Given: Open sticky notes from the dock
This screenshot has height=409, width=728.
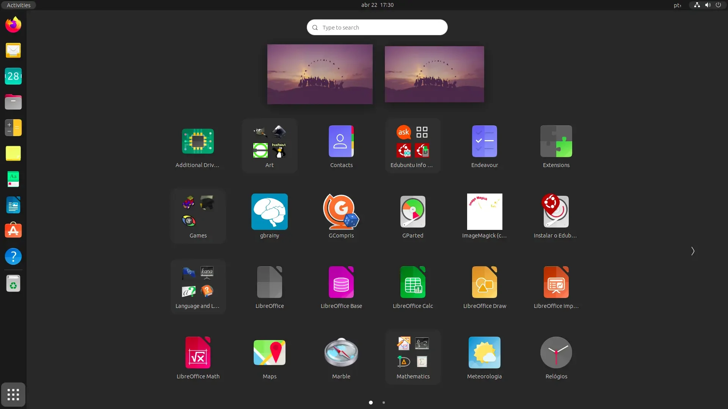Looking at the screenshot, I should 13,153.
